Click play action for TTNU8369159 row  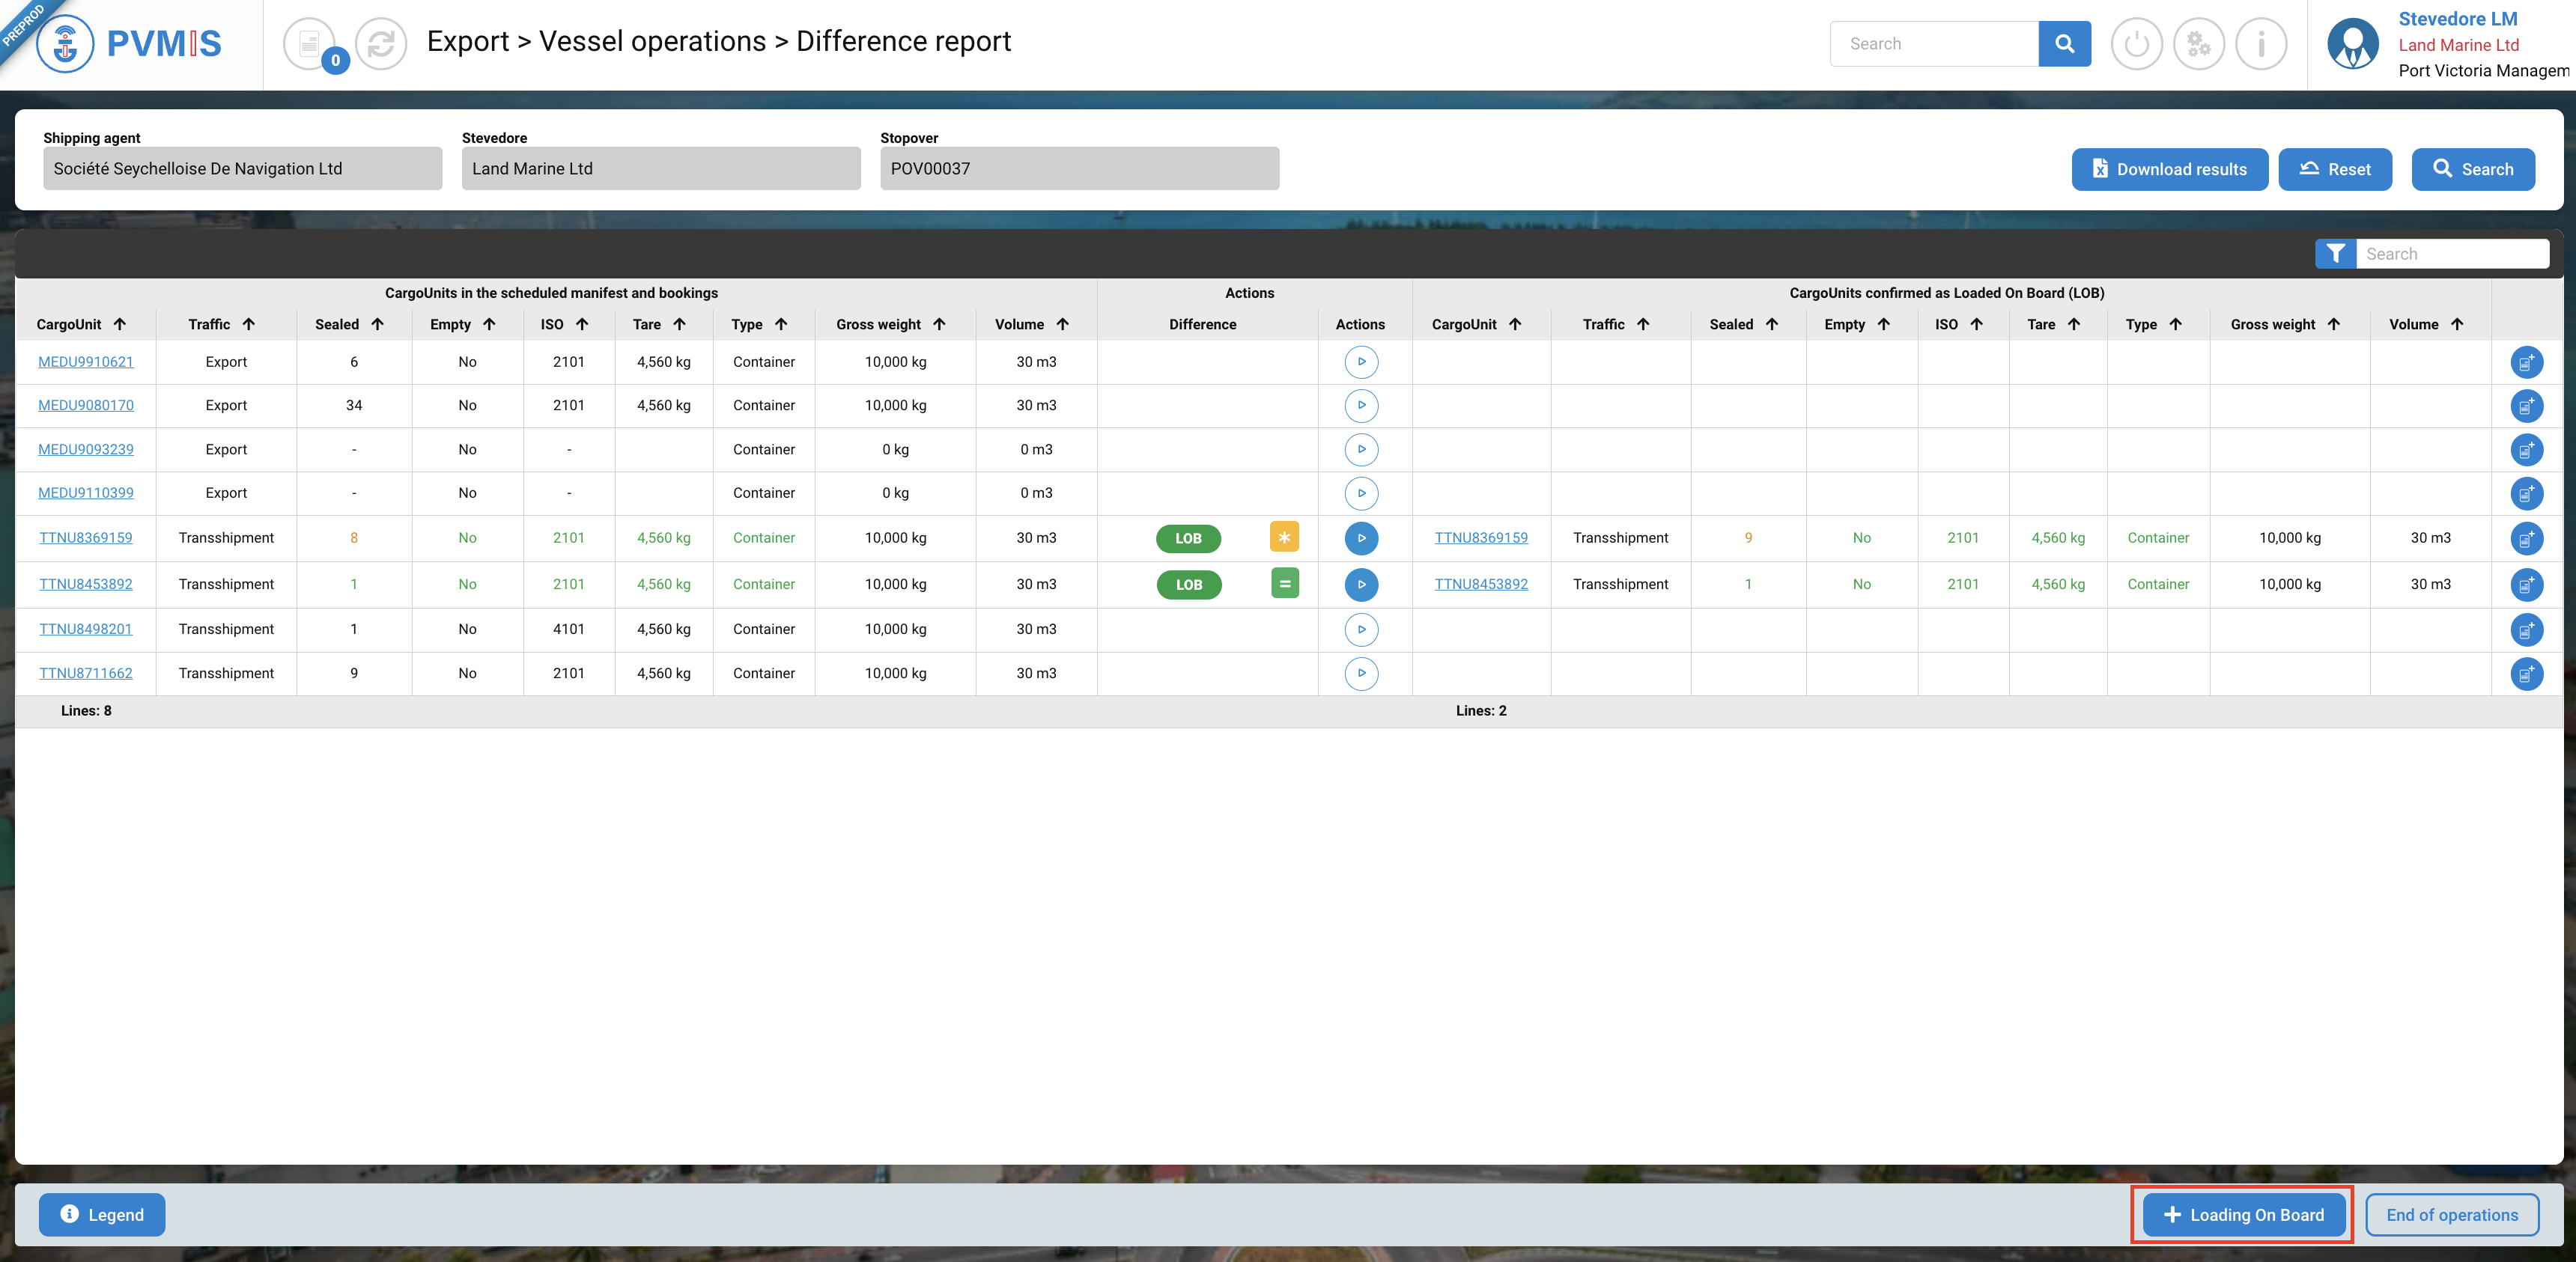coord(1361,539)
